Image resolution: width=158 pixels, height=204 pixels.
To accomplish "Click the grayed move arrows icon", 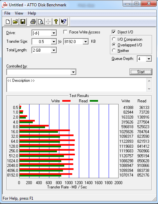I will point(48,22).
